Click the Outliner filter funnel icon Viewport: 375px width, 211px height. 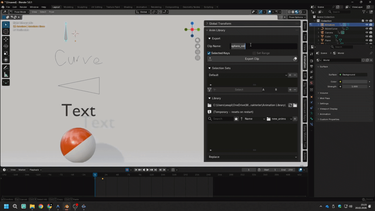tap(364, 12)
